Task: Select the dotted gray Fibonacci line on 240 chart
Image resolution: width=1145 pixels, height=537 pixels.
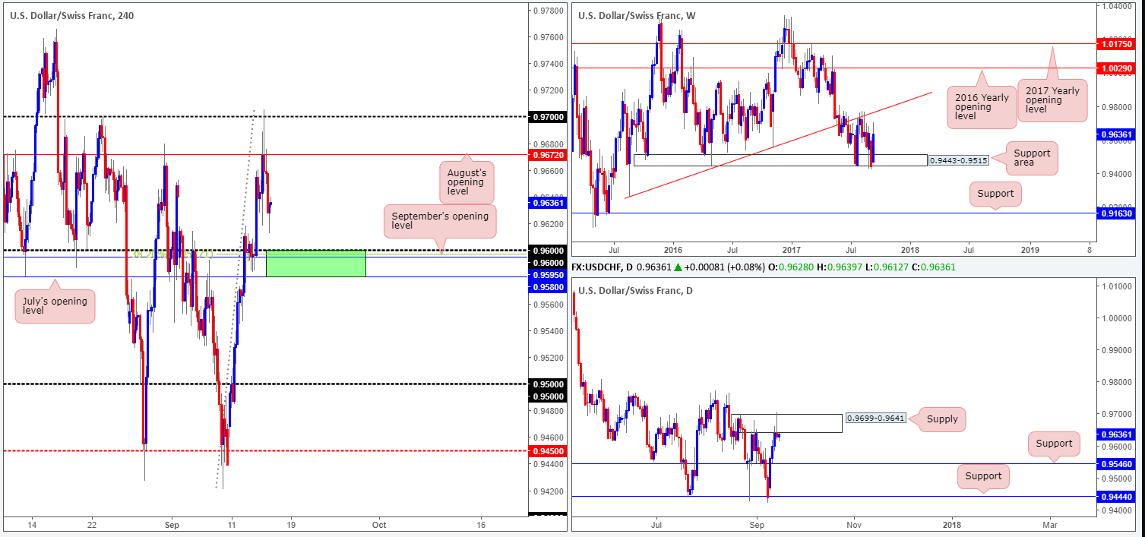Action: click(235, 300)
